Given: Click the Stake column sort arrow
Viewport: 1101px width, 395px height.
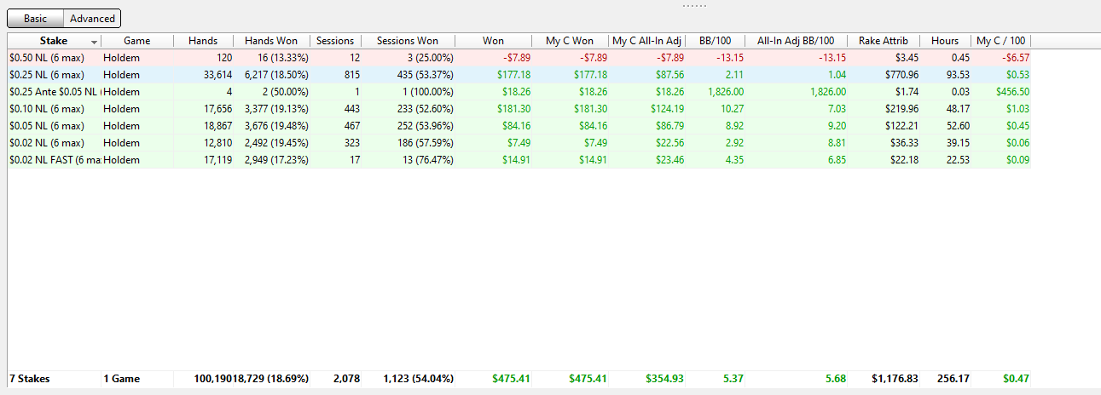Looking at the screenshot, I should tap(94, 42).
